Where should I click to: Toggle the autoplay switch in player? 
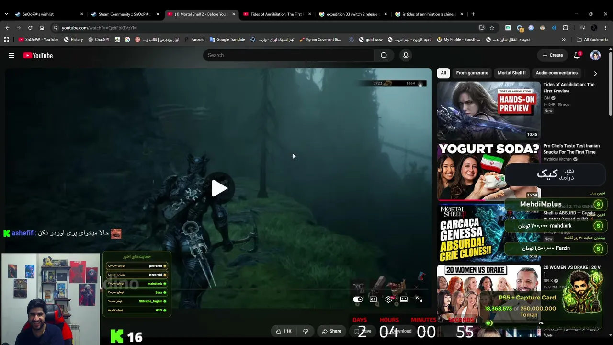pyautogui.click(x=358, y=299)
